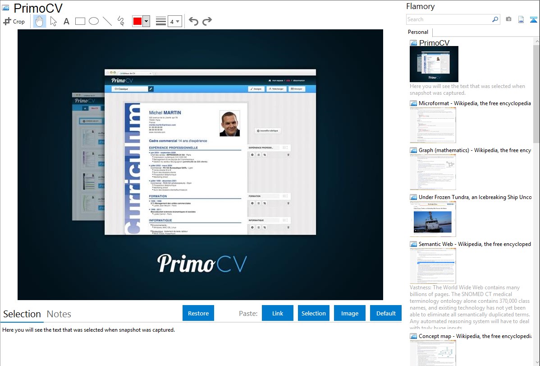Image resolution: width=540 pixels, height=366 pixels.
Task: Select the straight line tool
Action: (x=107, y=21)
